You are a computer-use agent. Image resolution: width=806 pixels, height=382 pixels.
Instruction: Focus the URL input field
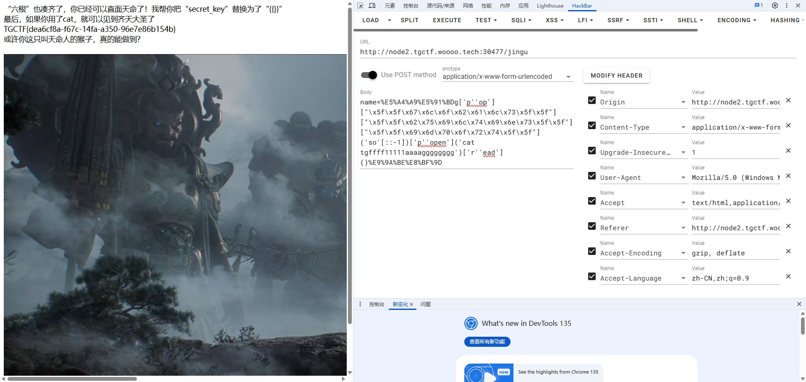578,52
